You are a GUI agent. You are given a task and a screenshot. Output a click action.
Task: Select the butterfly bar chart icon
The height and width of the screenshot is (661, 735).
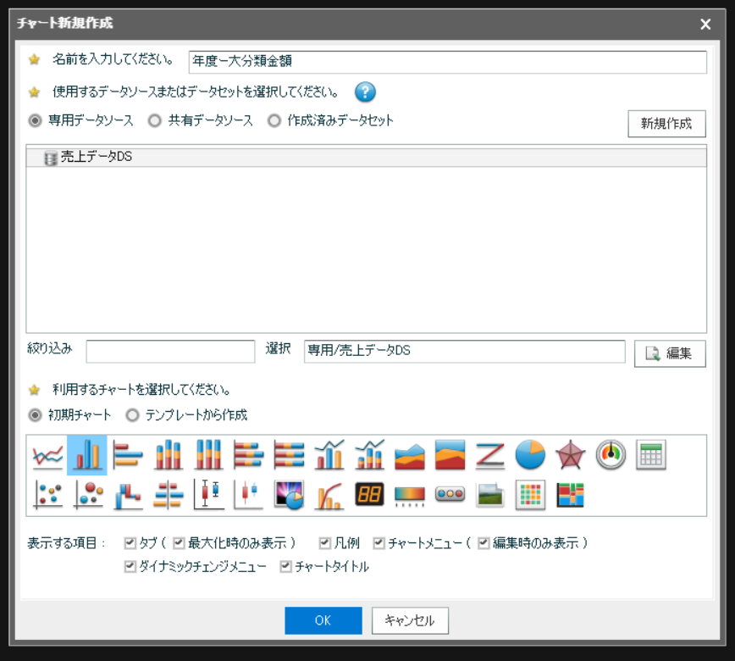click(168, 494)
